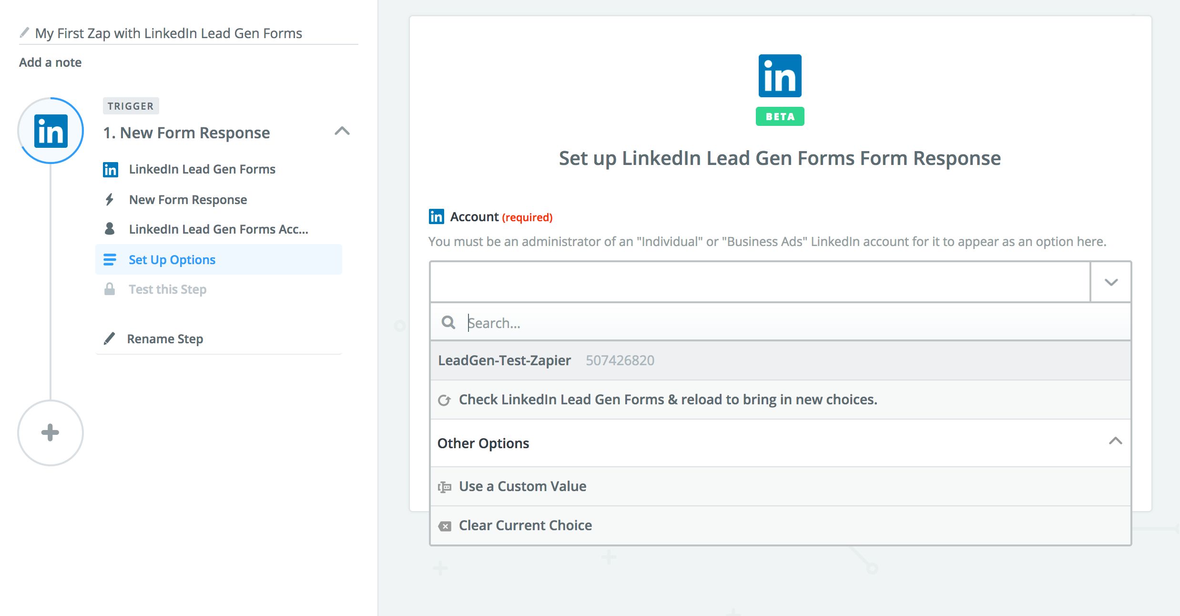The width and height of the screenshot is (1180, 616).
Task: Click the LinkedIn trigger circle icon
Action: [51, 131]
